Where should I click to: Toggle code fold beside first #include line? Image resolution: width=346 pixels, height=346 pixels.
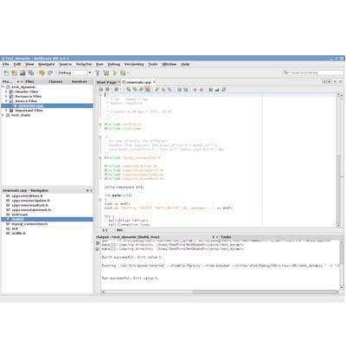[100, 125]
